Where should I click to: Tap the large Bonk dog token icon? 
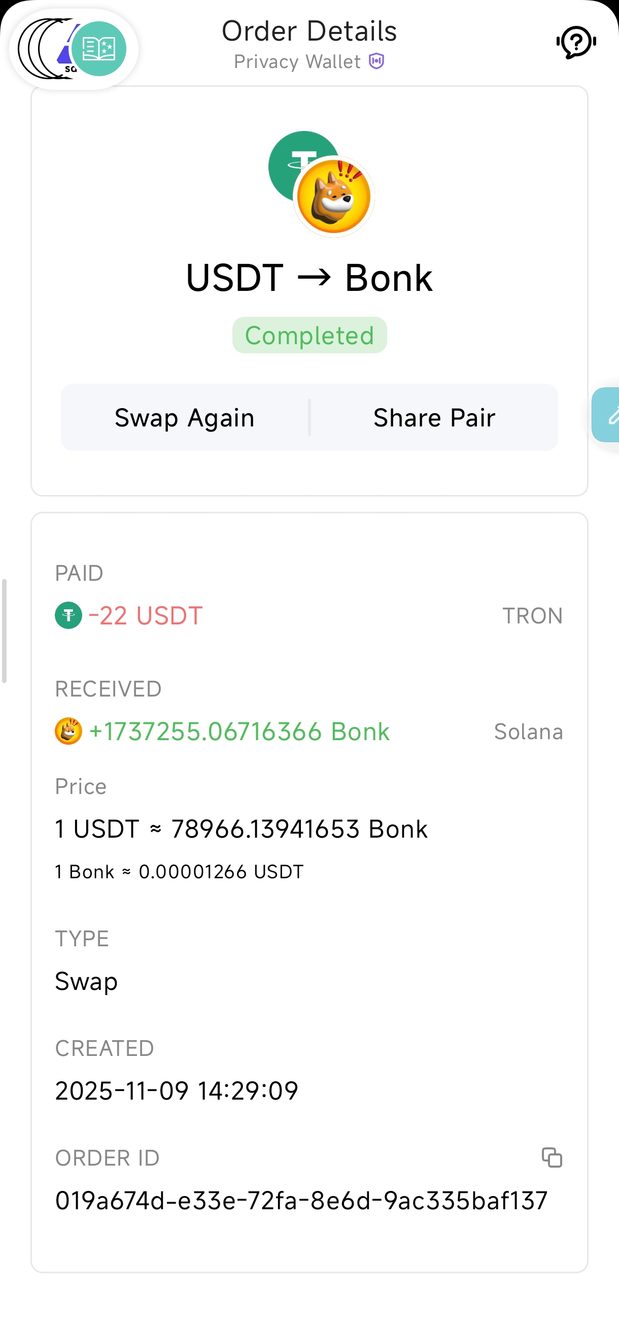click(334, 196)
